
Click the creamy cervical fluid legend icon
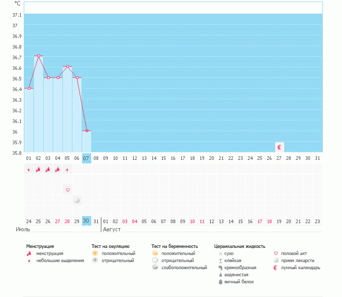pos(220,268)
